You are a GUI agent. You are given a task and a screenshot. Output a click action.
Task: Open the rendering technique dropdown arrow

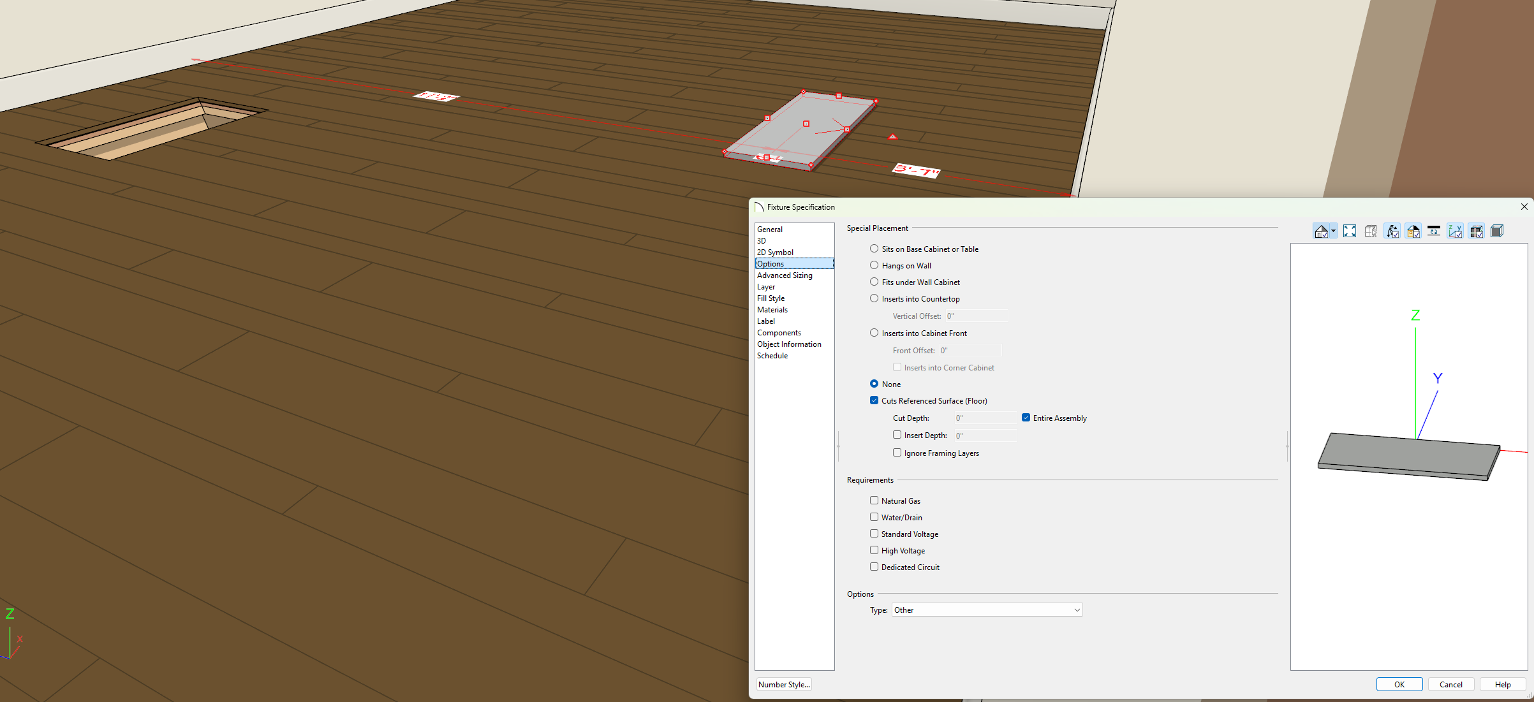tap(1333, 231)
